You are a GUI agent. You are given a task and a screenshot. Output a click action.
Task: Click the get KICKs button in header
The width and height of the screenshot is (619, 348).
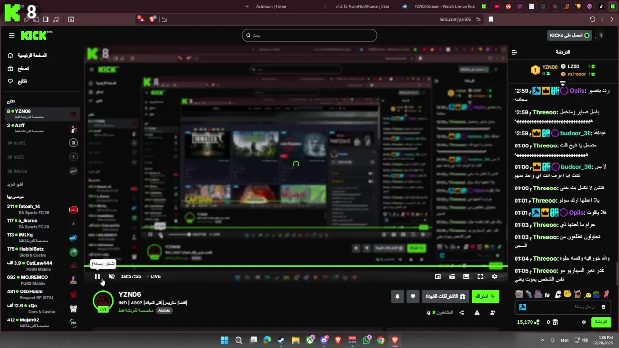pos(570,35)
